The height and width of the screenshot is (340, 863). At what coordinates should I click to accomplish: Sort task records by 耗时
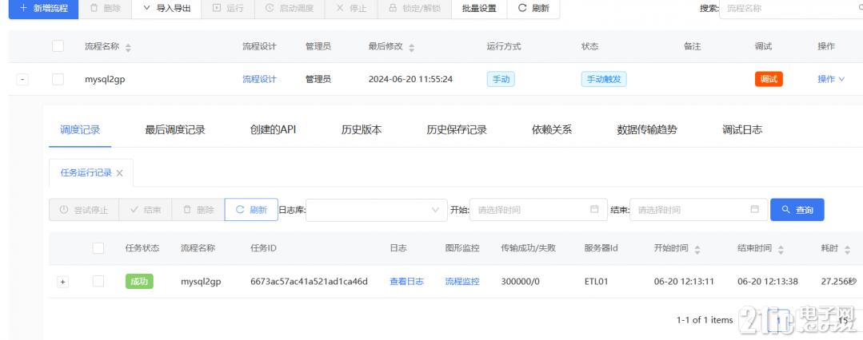(x=848, y=250)
